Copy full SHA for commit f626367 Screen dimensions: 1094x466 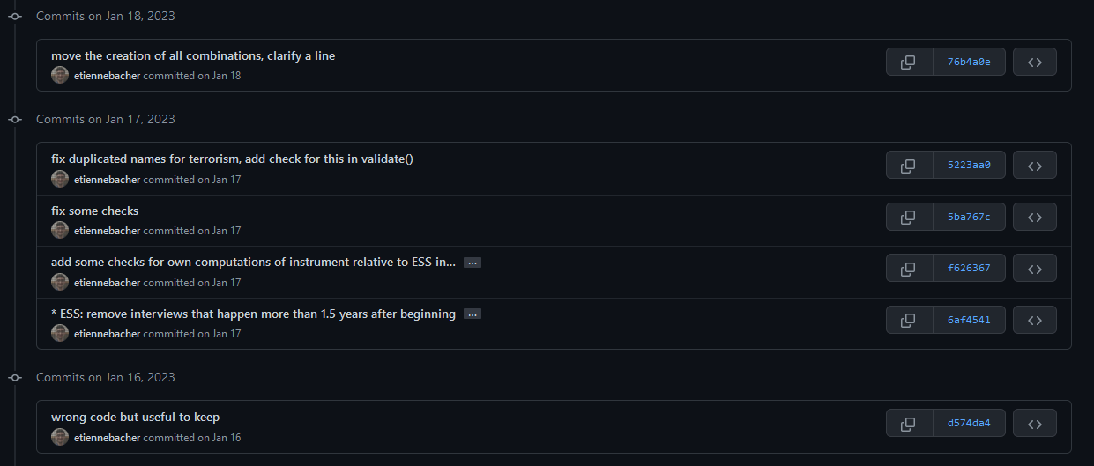click(x=909, y=268)
